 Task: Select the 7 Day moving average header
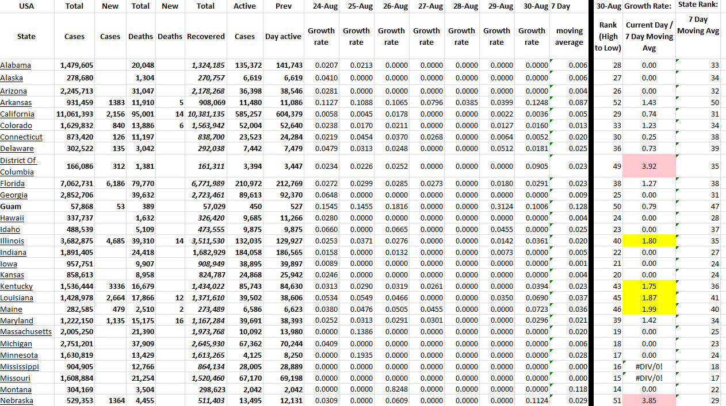[569, 36]
